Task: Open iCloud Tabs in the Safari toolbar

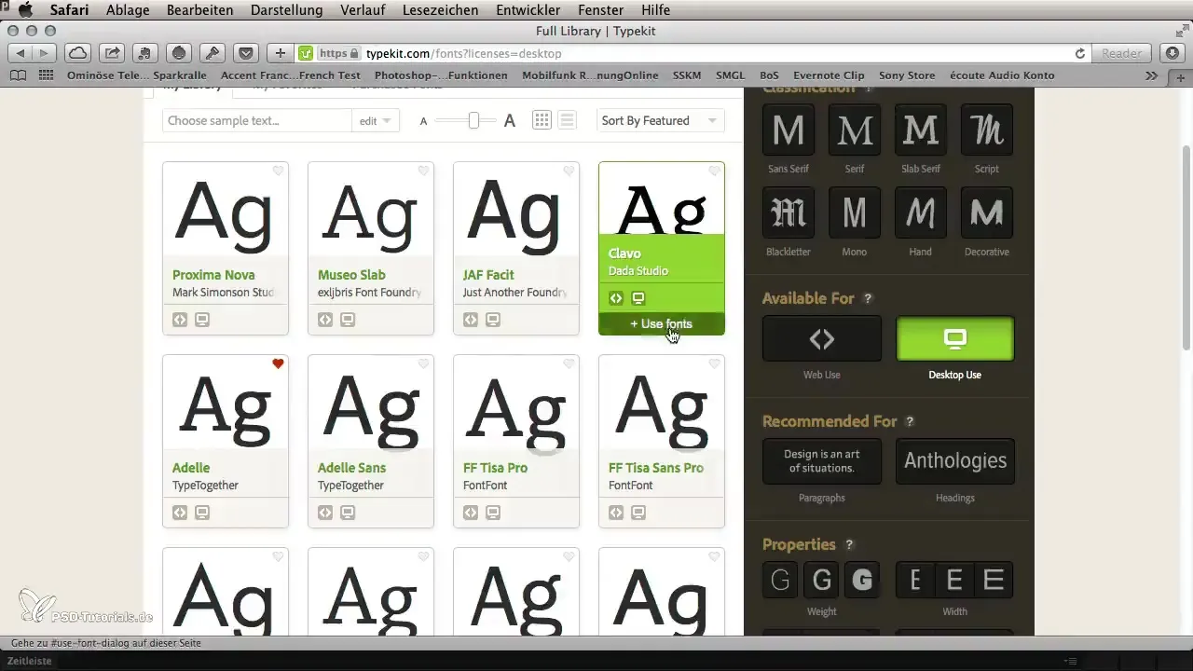Action: tap(79, 53)
